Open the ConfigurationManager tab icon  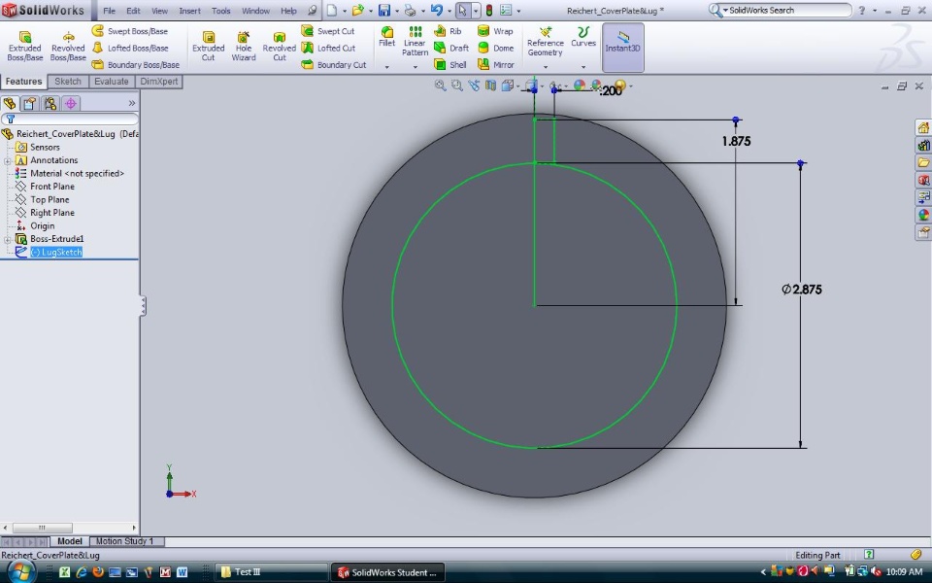(x=50, y=104)
